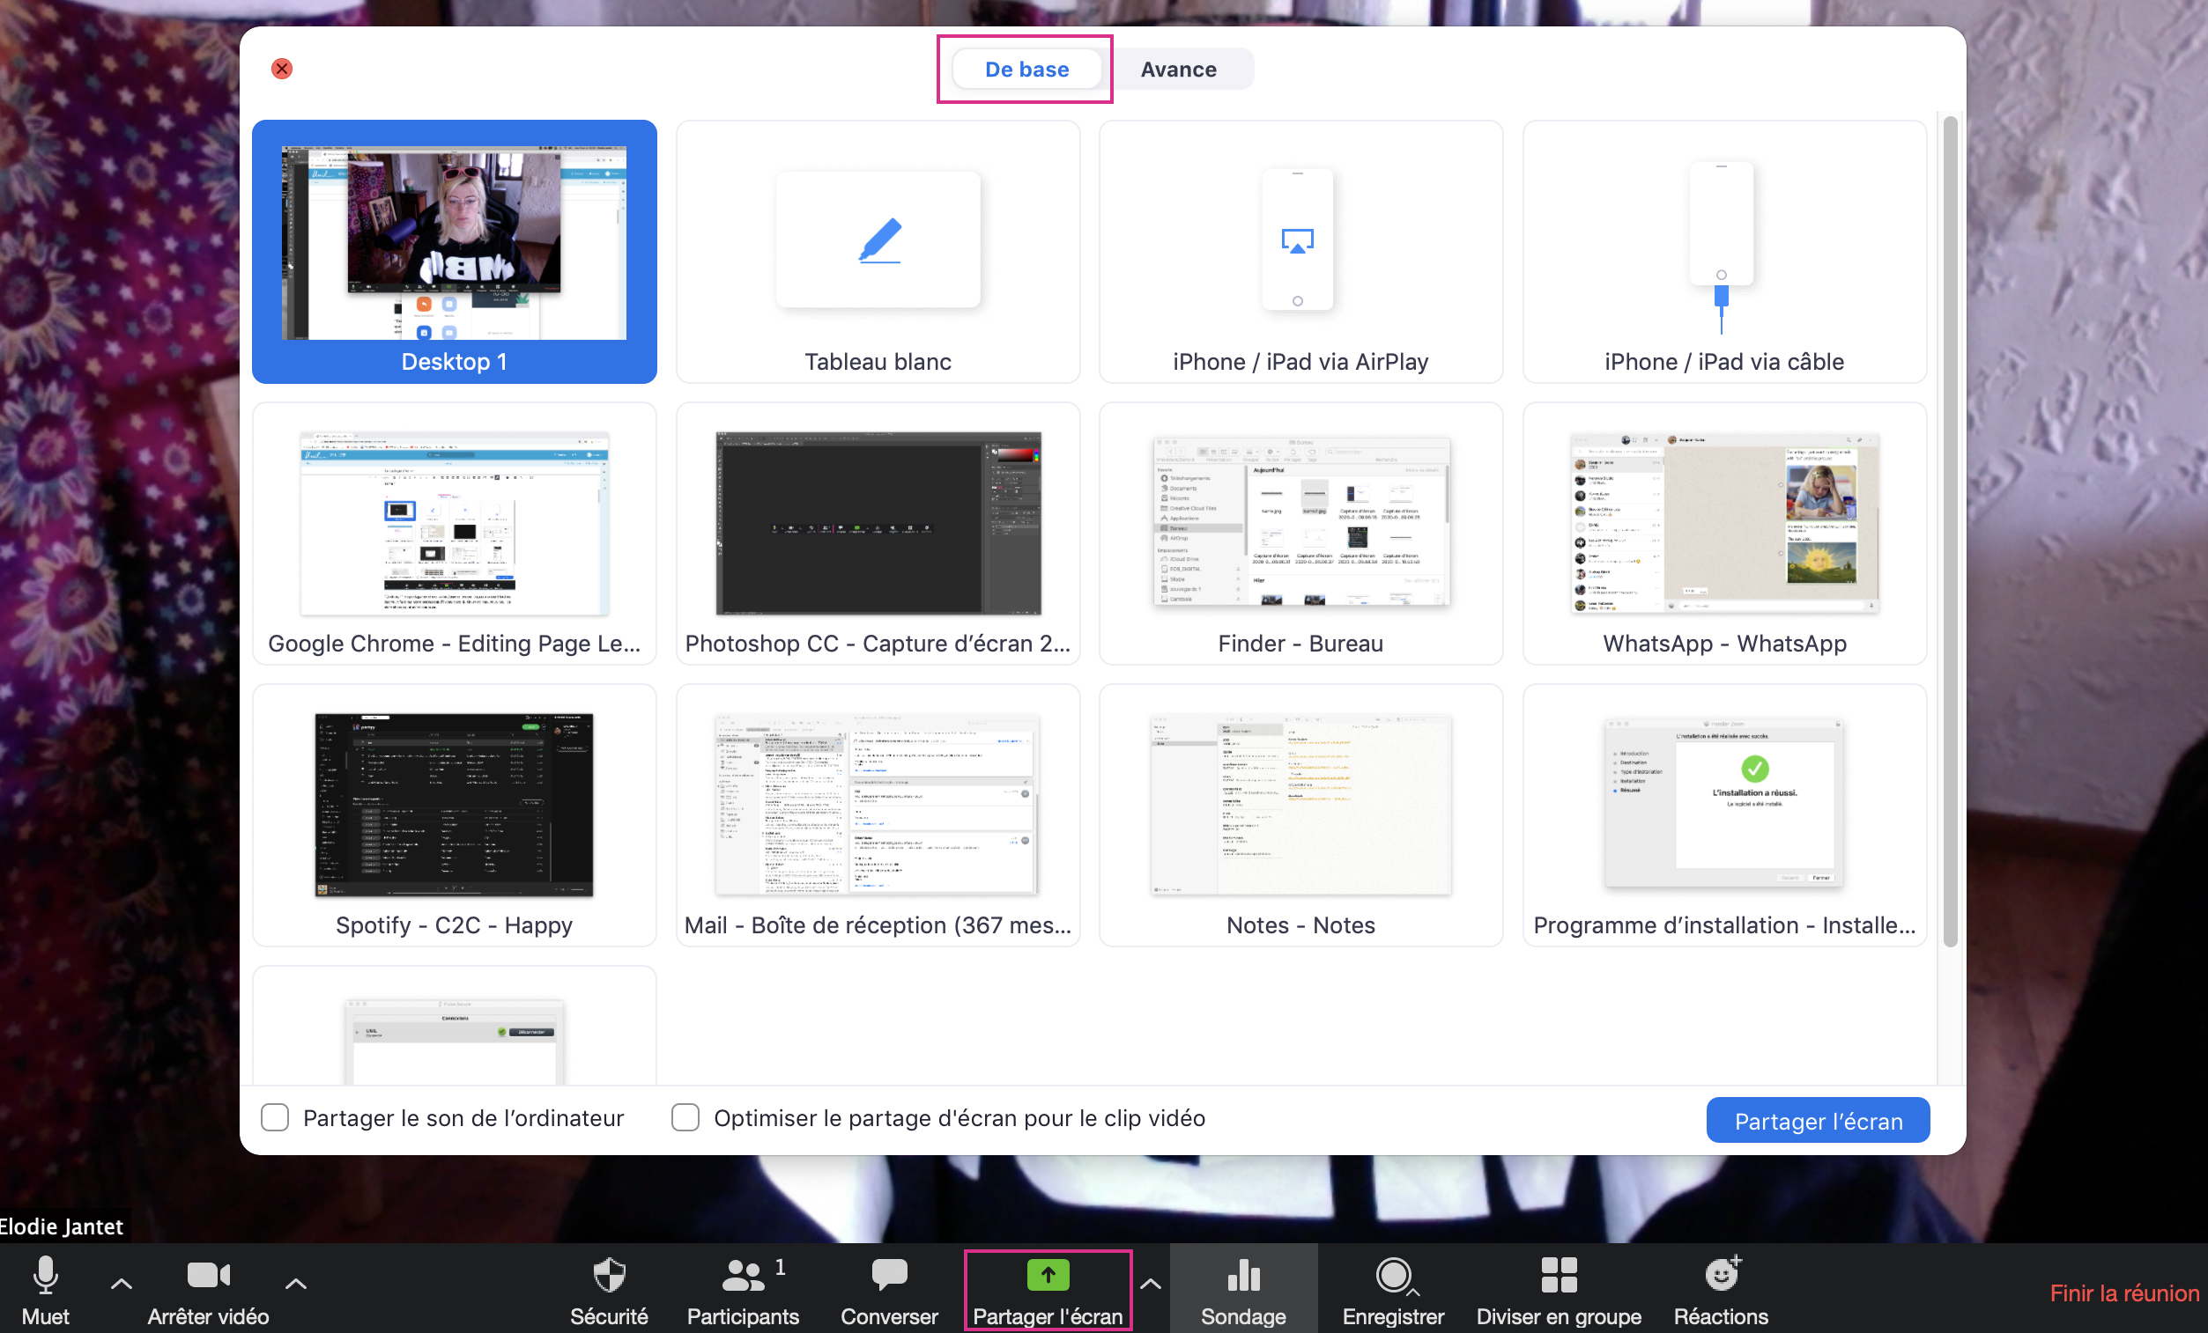This screenshot has width=2208, height=1333.
Task: Check Optimiser le partage pour clip vidéo
Action: coord(685,1117)
